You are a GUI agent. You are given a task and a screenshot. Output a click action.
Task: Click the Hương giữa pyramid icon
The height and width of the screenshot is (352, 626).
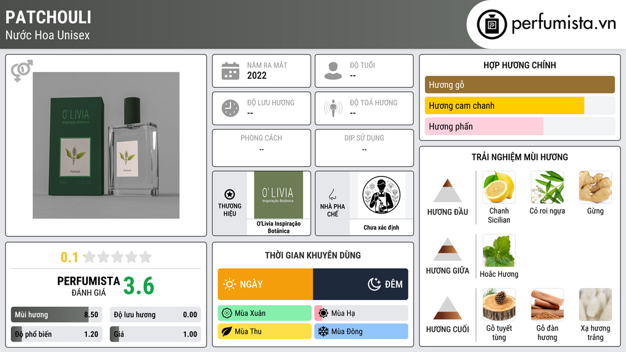coord(447,249)
